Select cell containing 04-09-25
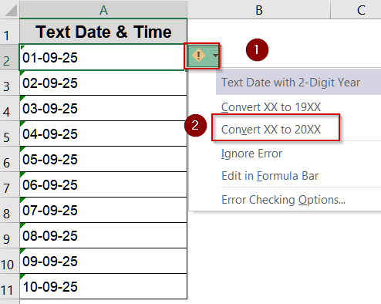Image resolution: width=381 pixels, height=304 pixels. pos(103,133)
